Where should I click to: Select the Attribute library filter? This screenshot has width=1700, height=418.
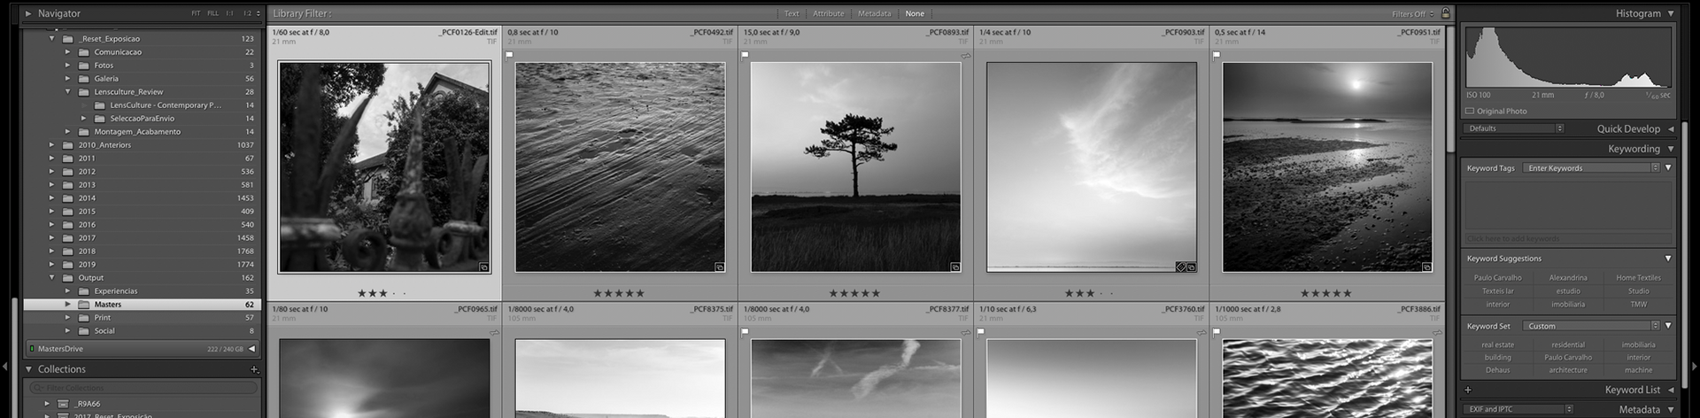pos(829,13)
